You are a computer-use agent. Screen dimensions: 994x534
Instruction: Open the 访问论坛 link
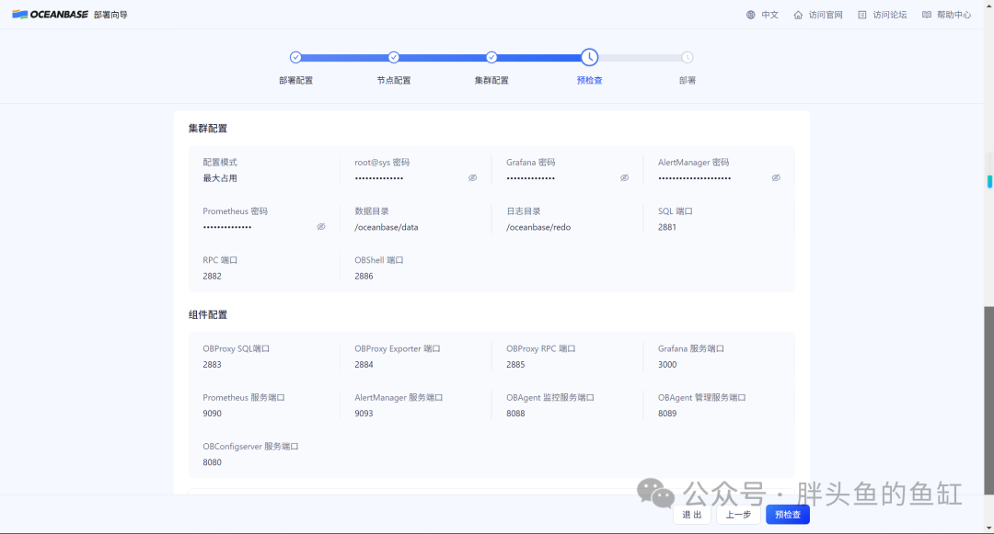tap(889, 15)
